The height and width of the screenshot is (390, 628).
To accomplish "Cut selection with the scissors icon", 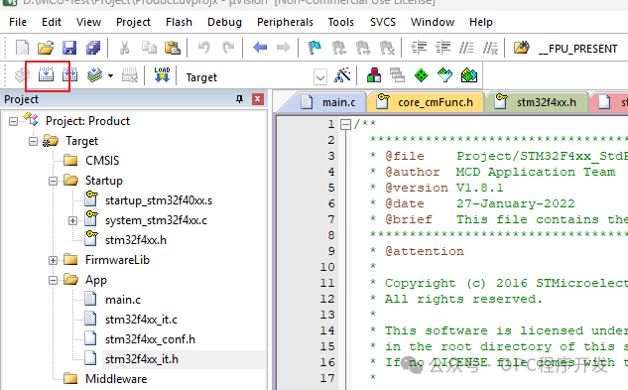I will tap(125, 48).
